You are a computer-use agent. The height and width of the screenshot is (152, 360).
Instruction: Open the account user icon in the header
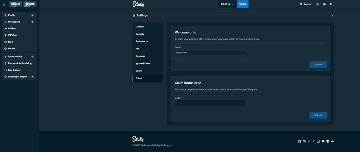[x=317, y=4]
